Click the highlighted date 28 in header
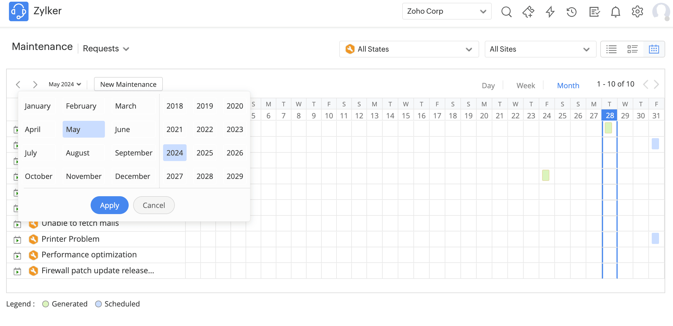The height and width of the screenshot is (326, 673). coord(610,116)
